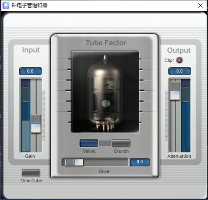The width and height of the screenshot is (208, 200).
Task: Click the switch between Velvet and Crunch
Action: [105, 143]
